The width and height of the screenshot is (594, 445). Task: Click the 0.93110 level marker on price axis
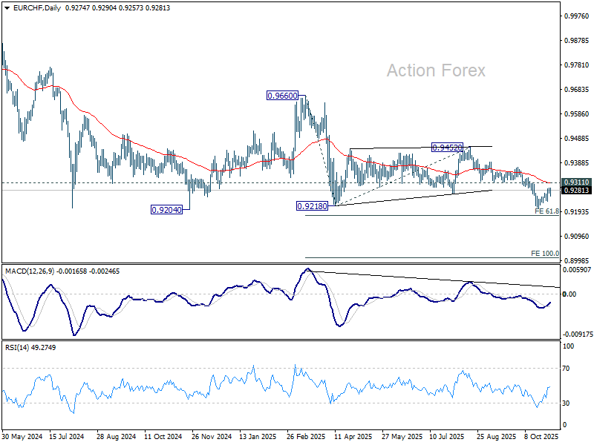pos(576,182)
